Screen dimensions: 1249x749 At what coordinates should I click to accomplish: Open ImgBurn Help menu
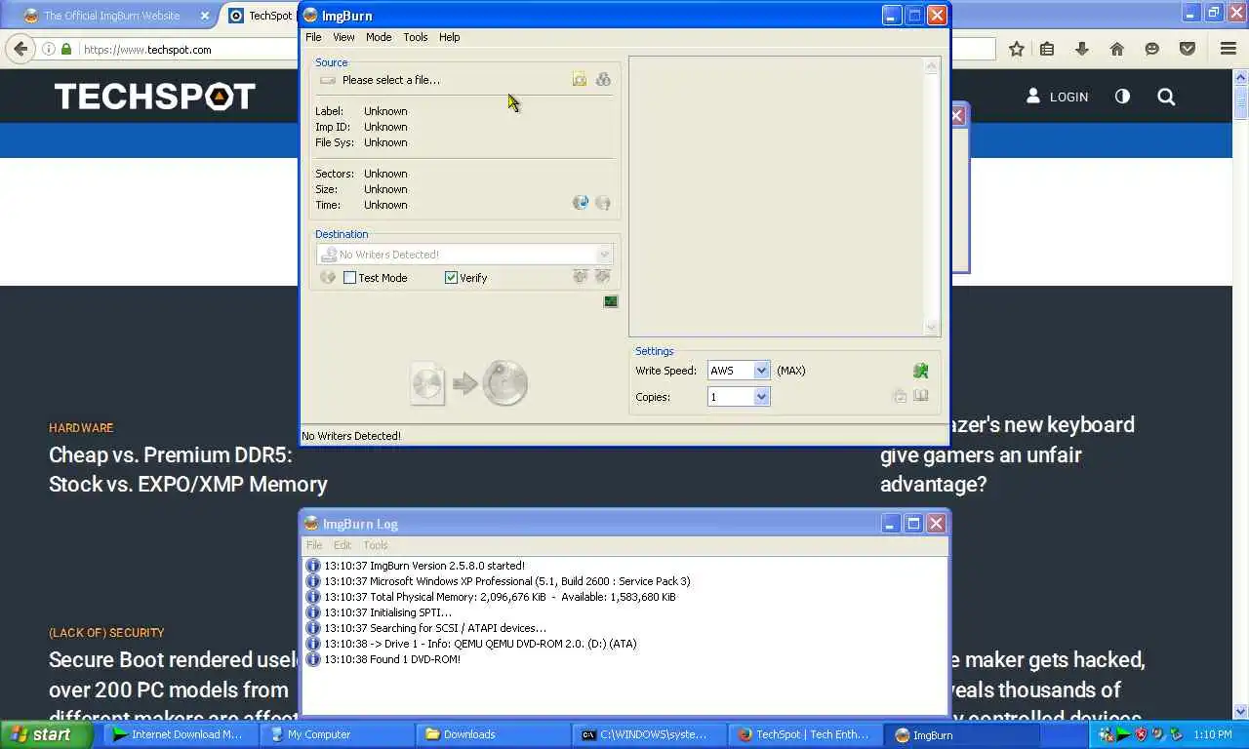pyautogui.click(x=449, y=37)
